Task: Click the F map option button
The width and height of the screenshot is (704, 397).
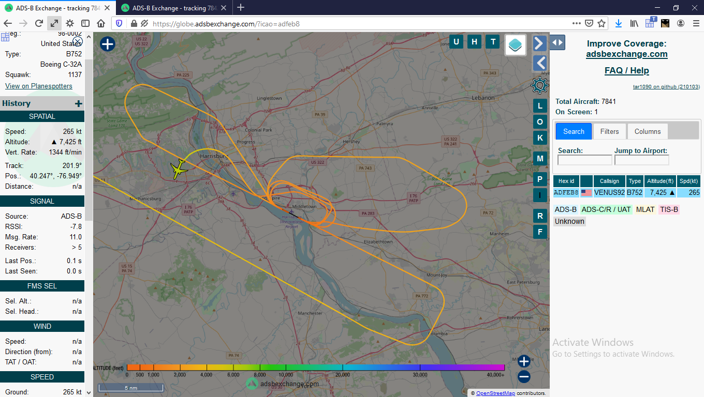Action: click(540, 232)
